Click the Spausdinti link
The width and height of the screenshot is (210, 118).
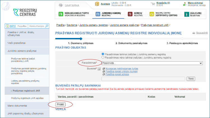click(x=202, y=33)
